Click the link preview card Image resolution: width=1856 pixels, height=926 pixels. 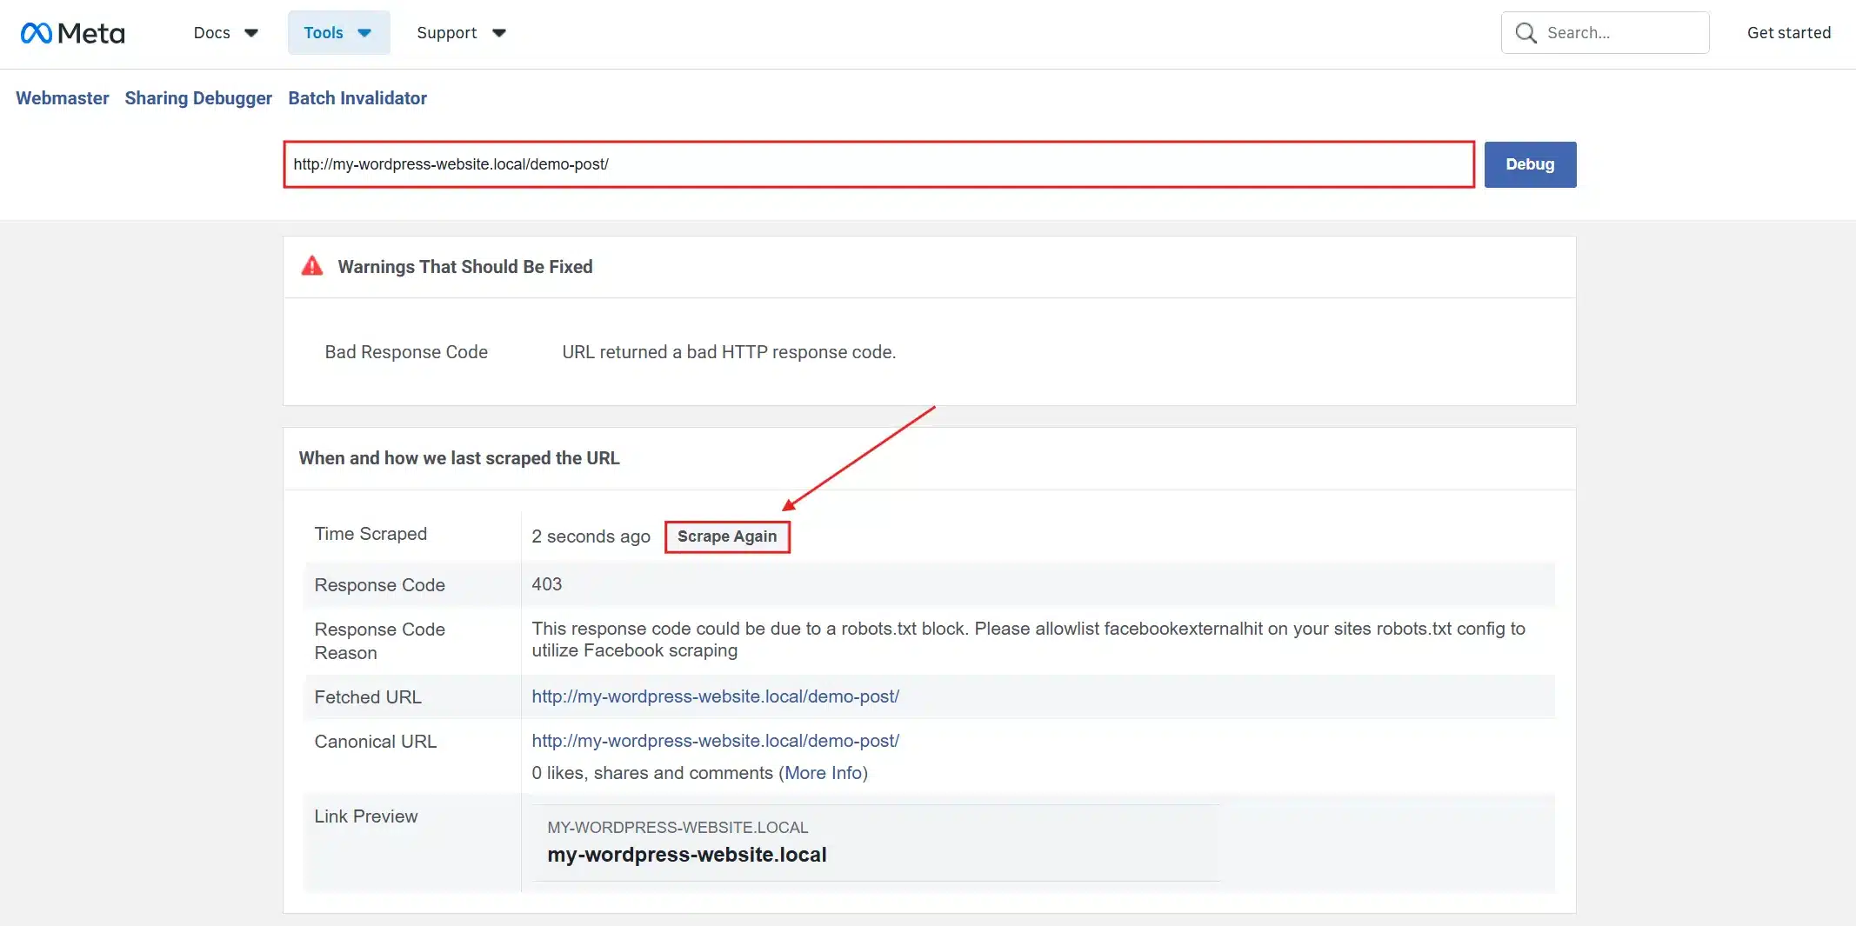click(x=876, y=843)
